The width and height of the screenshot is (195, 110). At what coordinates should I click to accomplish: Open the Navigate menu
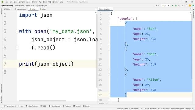pos(22,2)
